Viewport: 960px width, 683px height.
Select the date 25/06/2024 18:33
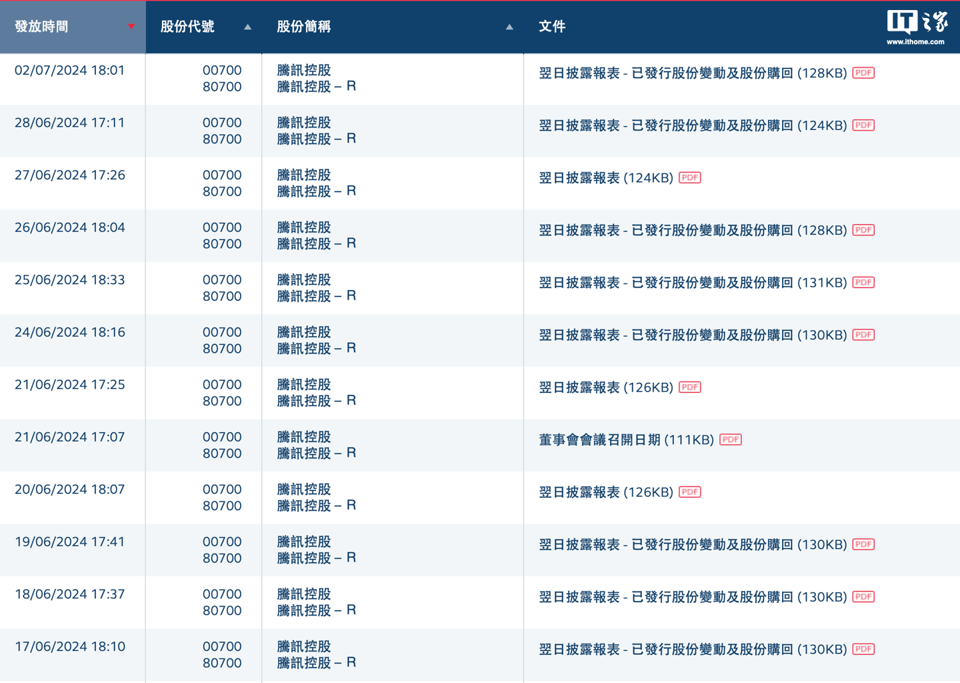coord(70,279)
